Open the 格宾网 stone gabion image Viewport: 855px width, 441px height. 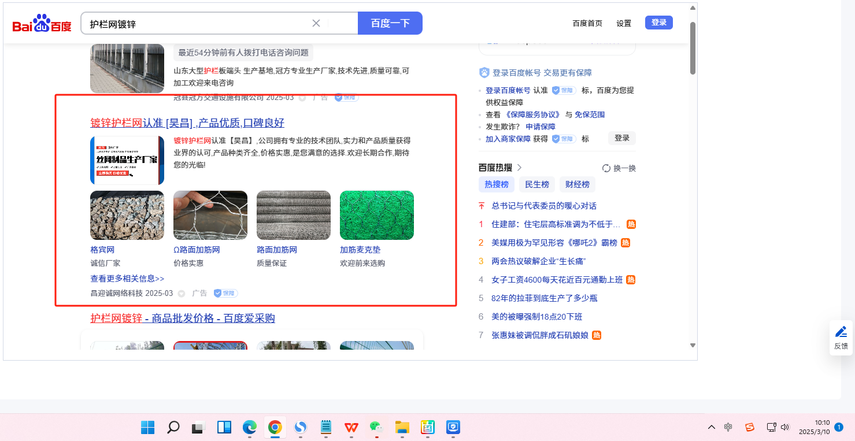pos(127,215)
